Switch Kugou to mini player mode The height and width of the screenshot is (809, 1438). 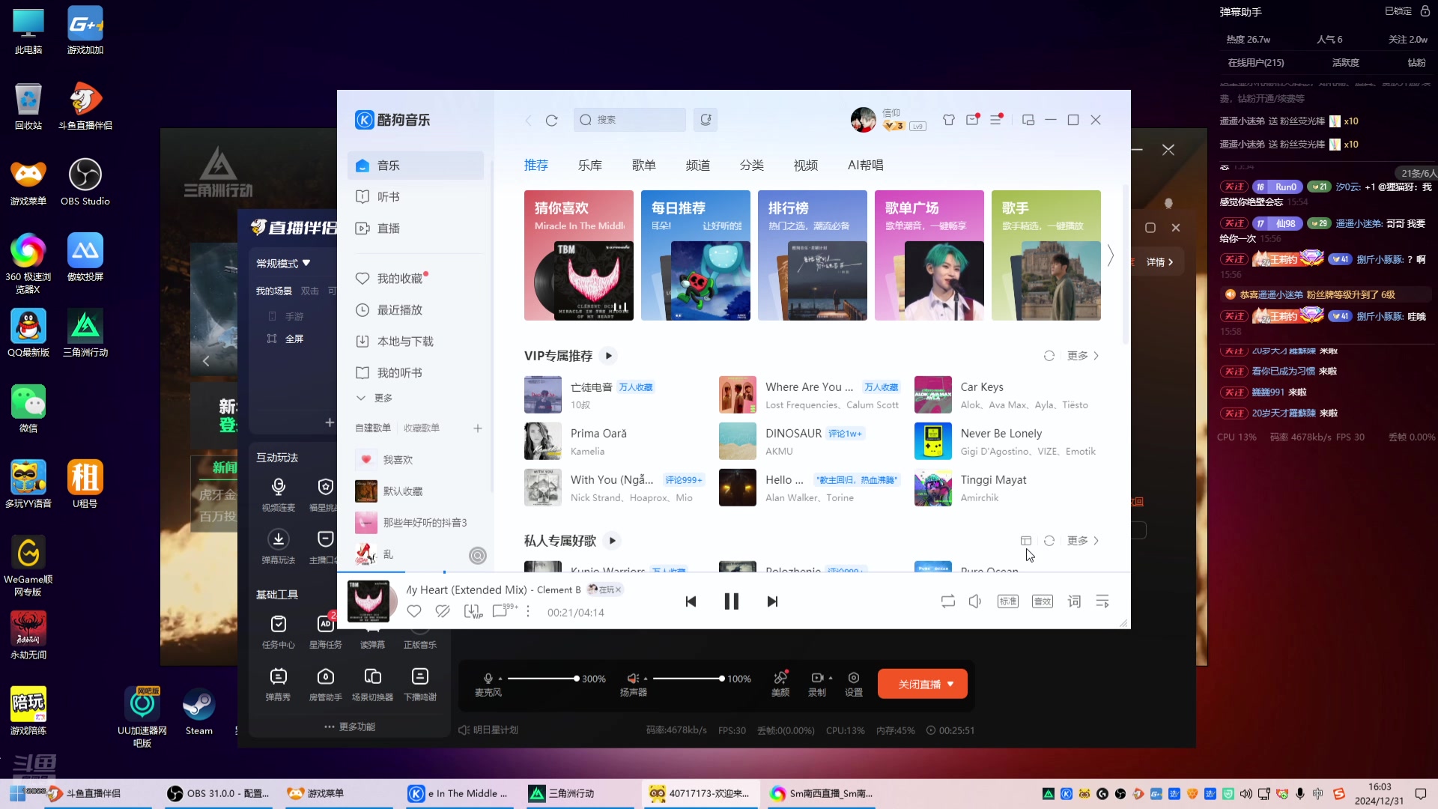click(1028, 120)
